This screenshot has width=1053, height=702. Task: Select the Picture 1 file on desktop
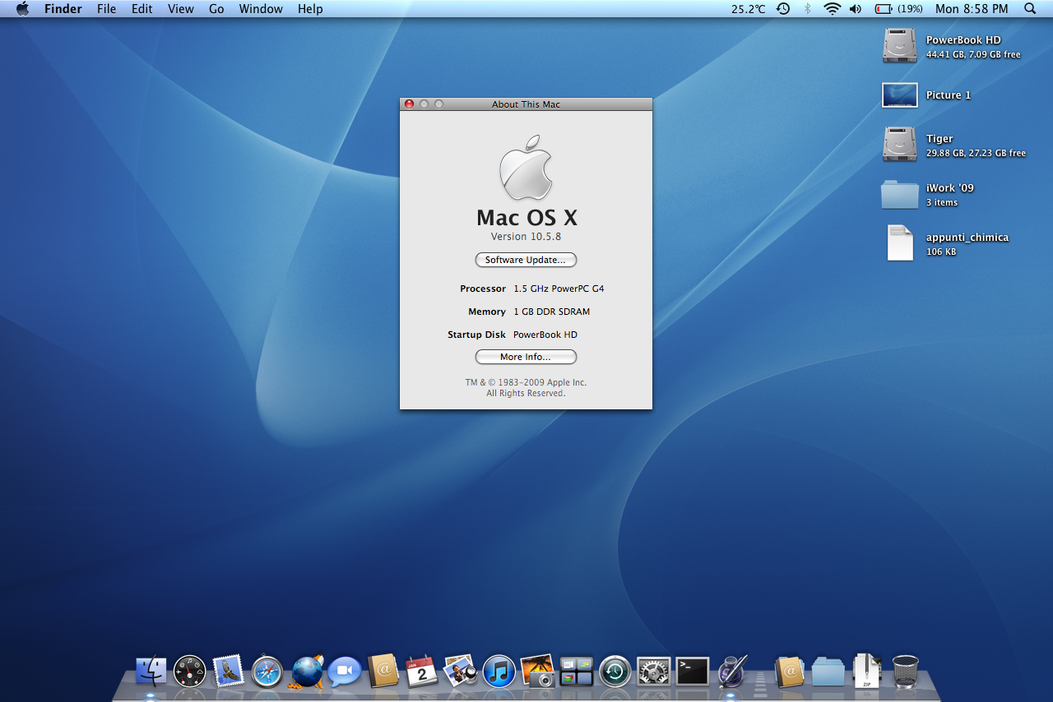click(x=899, y=95)
